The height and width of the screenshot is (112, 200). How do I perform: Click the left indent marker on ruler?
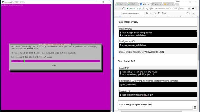pyautogui.click(x=120, y=16)
